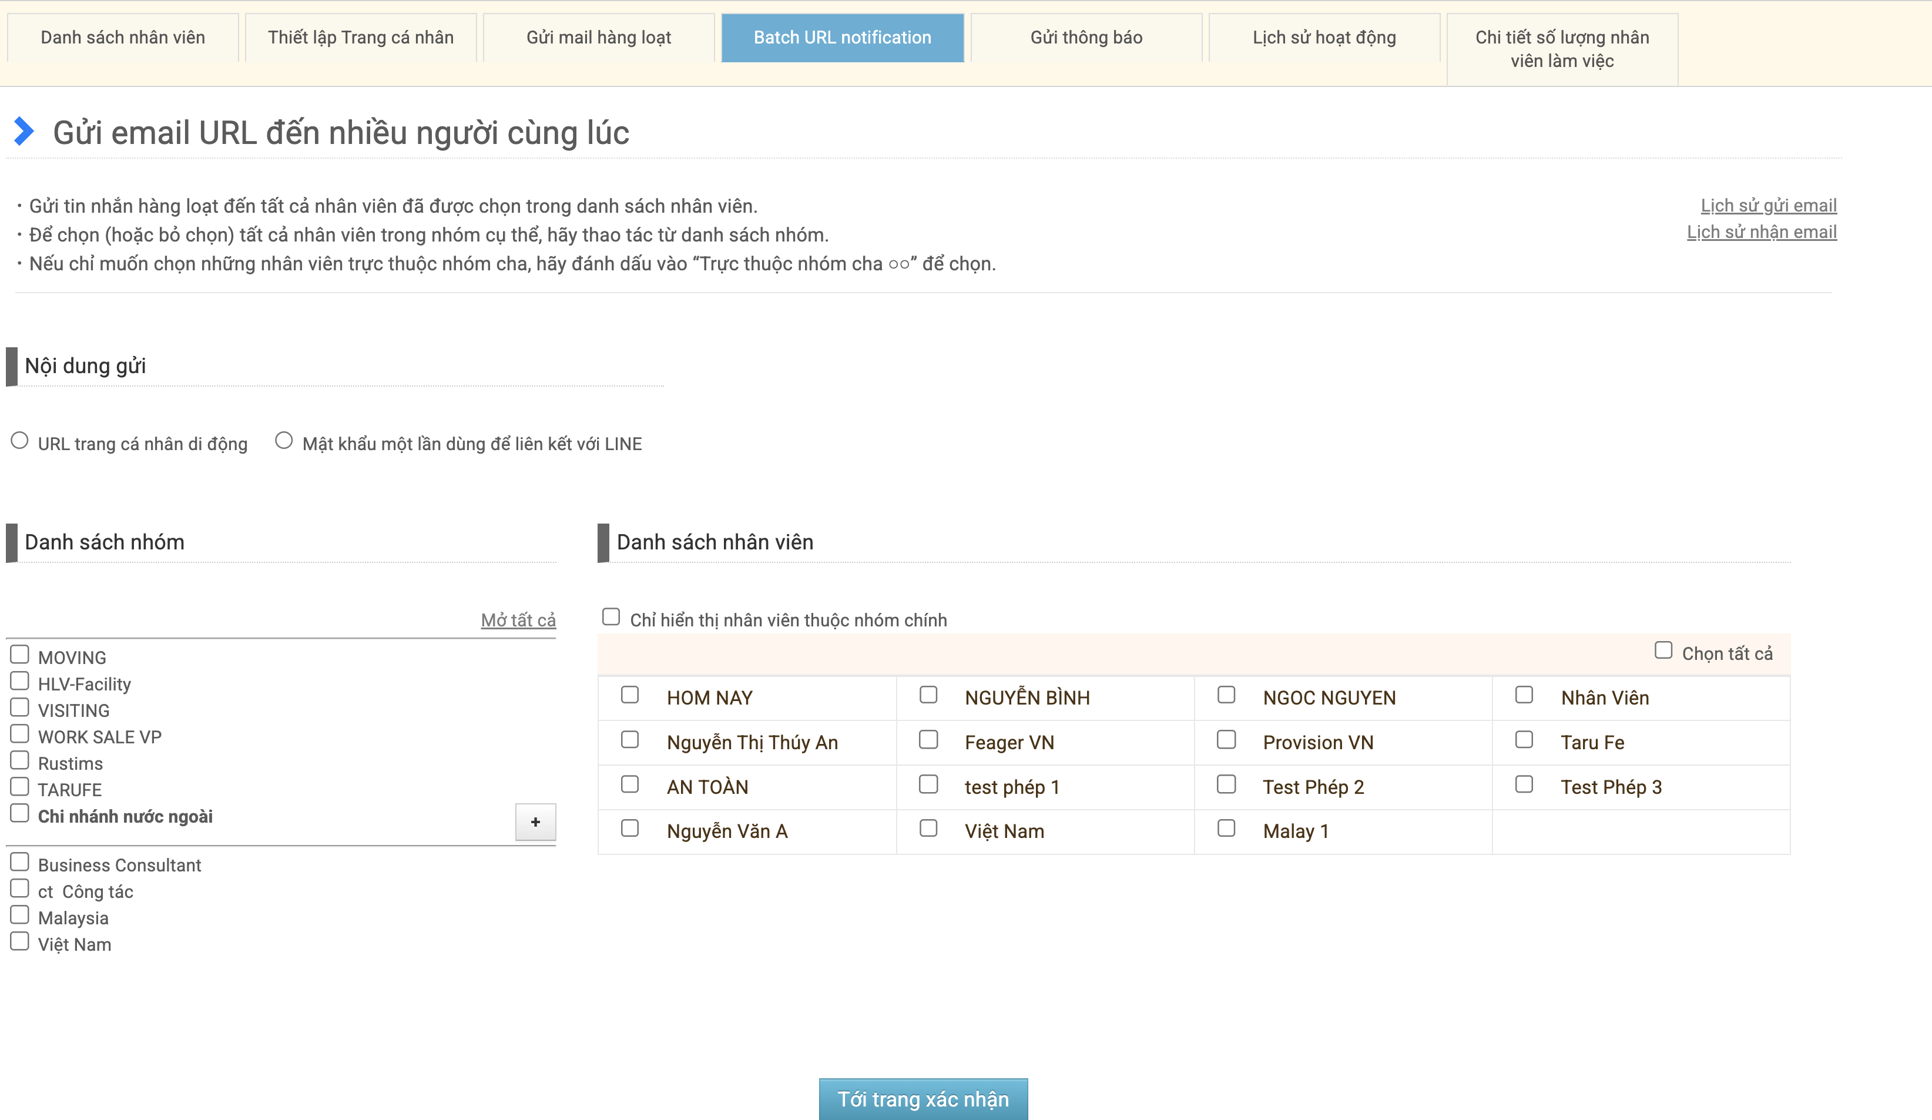The height and width of the screenshot is (1120, 1932).
Task: Go to Gửi mail hàng loạt tab
Action: click(x=598, y=38)
